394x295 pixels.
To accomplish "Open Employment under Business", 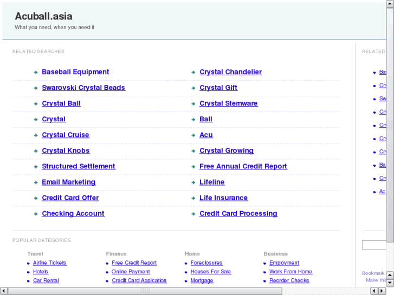I will tap(284, 263).
